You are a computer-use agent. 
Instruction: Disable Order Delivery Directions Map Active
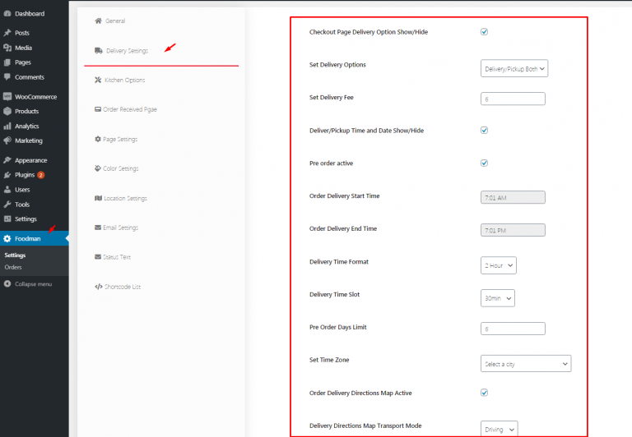(x=484, y=393)
